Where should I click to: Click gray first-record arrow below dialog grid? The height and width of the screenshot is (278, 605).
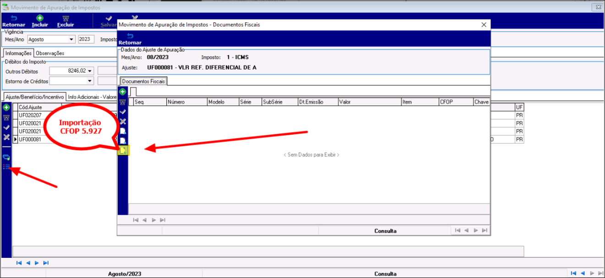pyautogui.click(x=136, y=220)
